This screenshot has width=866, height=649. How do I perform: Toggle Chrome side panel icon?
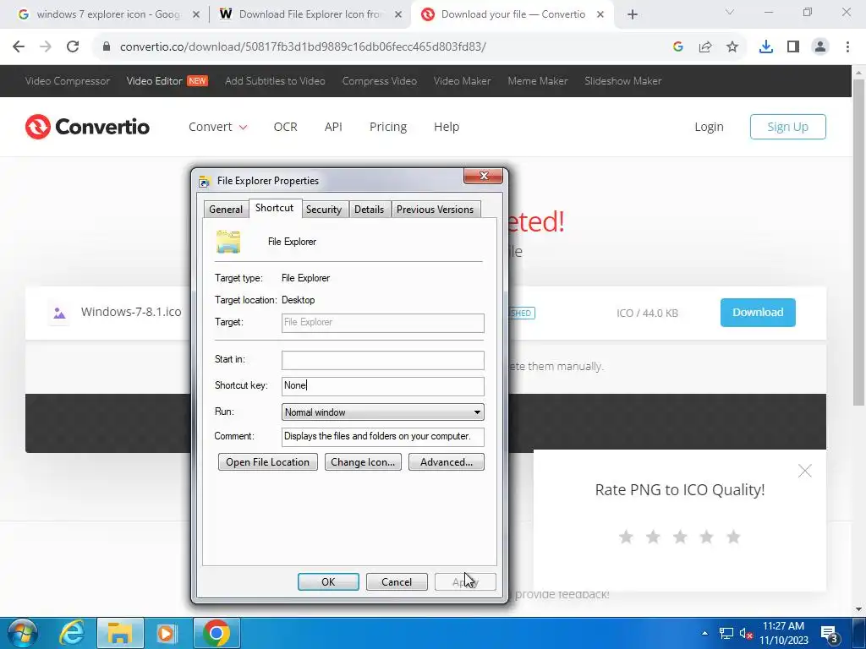[793, 47]
